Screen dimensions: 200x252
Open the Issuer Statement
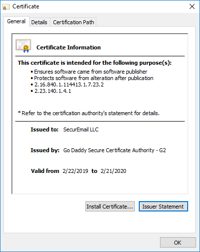(x=163, y=207)
